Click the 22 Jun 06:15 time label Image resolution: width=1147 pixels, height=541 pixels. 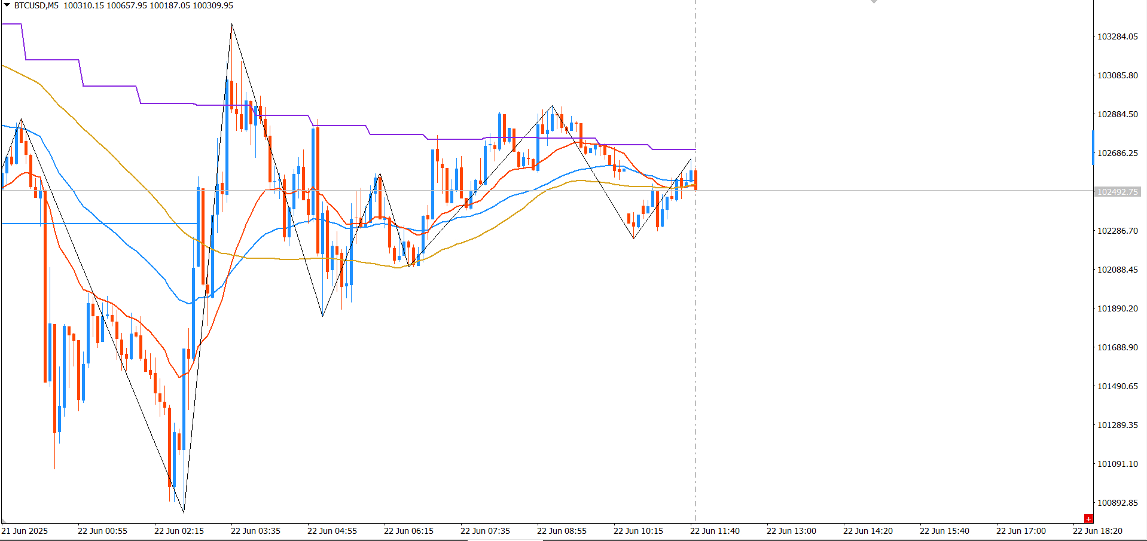tap(408, 531)
